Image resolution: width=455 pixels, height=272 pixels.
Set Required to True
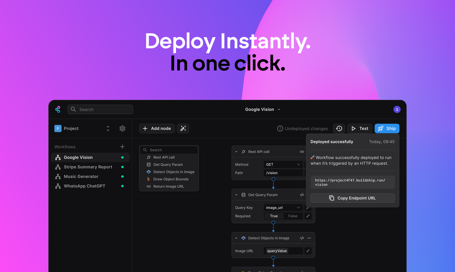click(274, 216)
